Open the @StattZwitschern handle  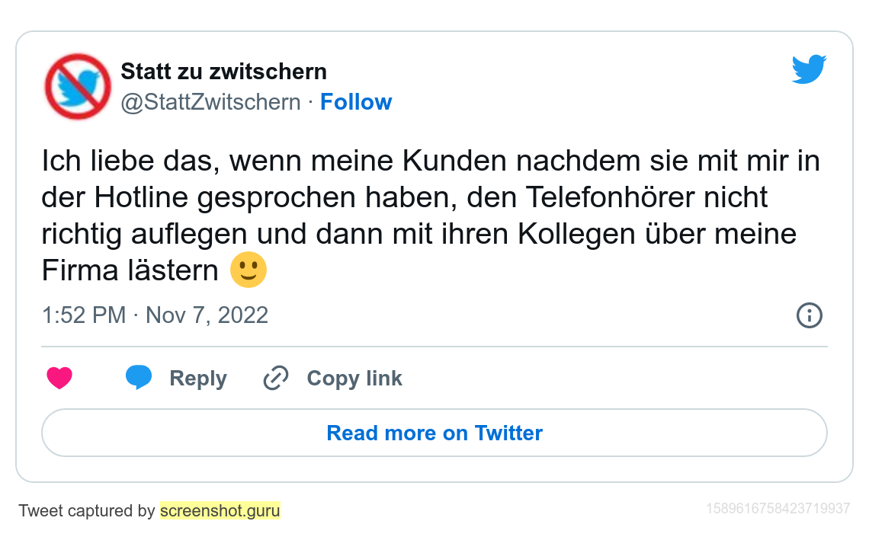point(210,102)
